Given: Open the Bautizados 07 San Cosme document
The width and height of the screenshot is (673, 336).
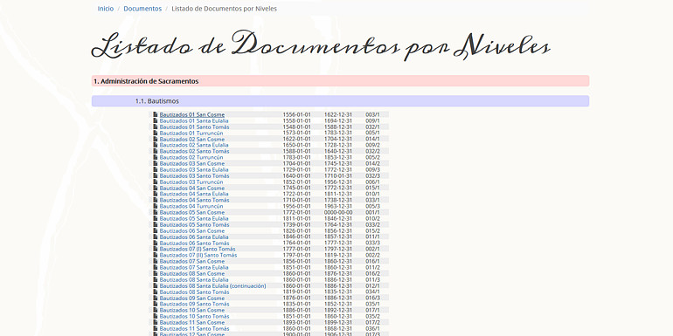Looking at the screenshot, I should pos(192,262).
